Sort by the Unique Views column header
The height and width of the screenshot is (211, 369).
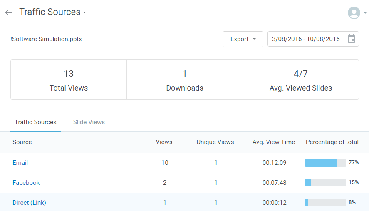click(x=215, y=142)
